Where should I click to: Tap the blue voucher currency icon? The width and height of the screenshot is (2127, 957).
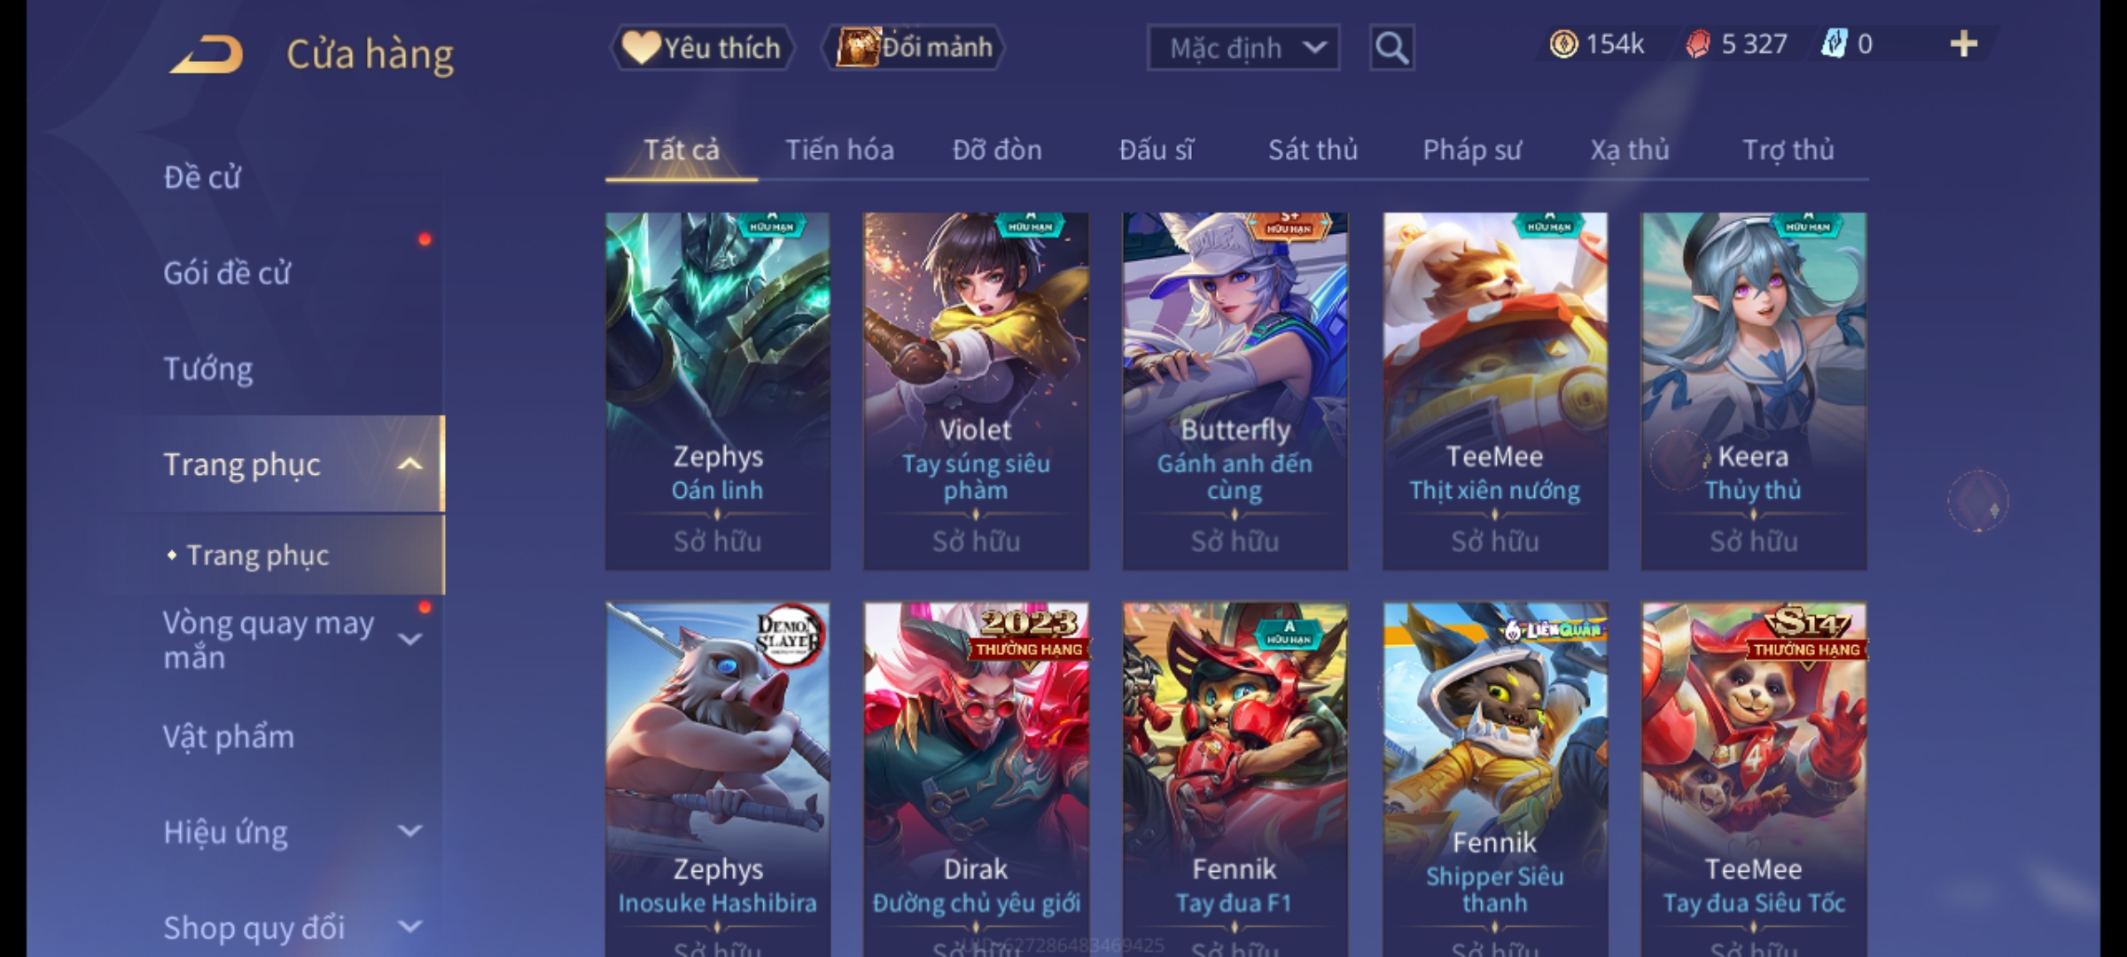tap(1834, 43)
